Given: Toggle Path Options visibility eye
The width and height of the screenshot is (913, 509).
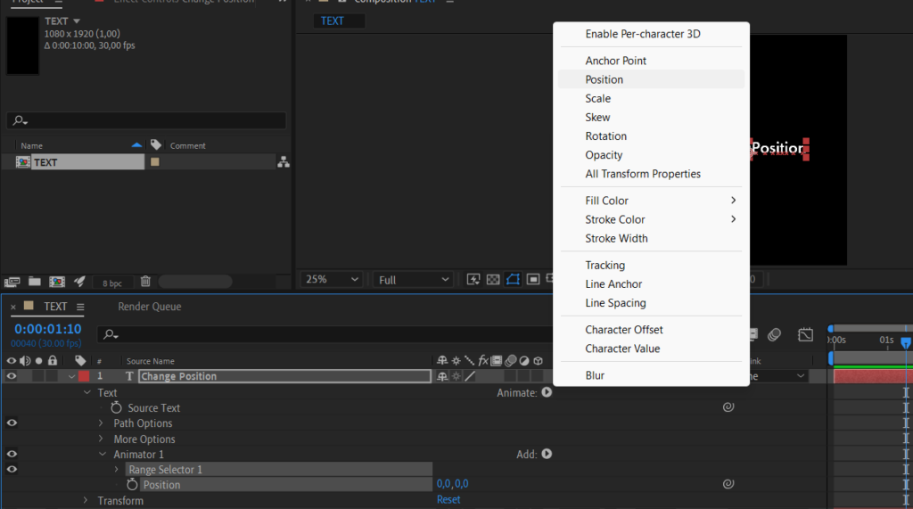Looking at the screenshot, I should (12, 423).
